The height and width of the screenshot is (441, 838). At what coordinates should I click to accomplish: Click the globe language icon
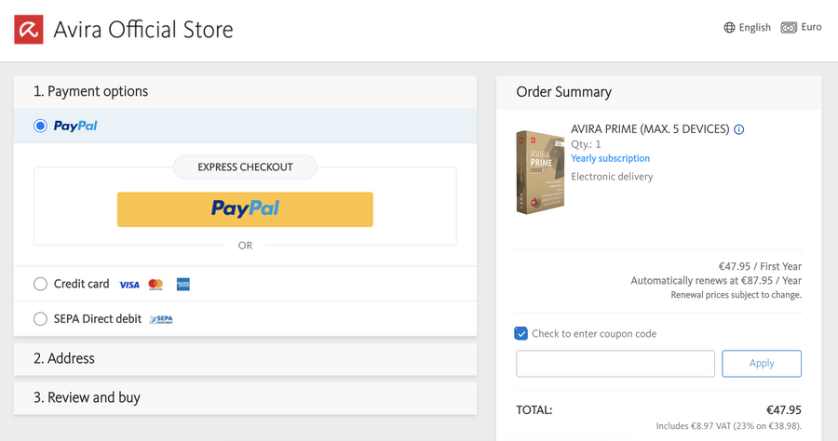(729, 28)
